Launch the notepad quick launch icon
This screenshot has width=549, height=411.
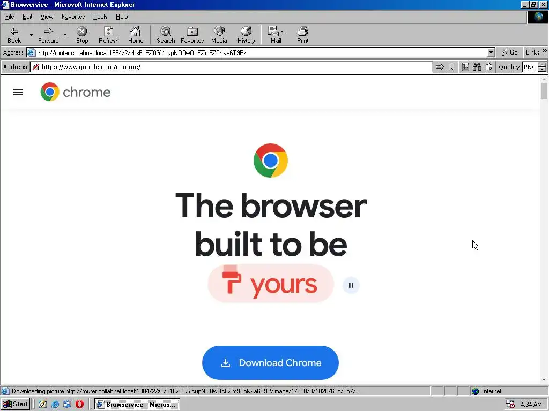43,405
